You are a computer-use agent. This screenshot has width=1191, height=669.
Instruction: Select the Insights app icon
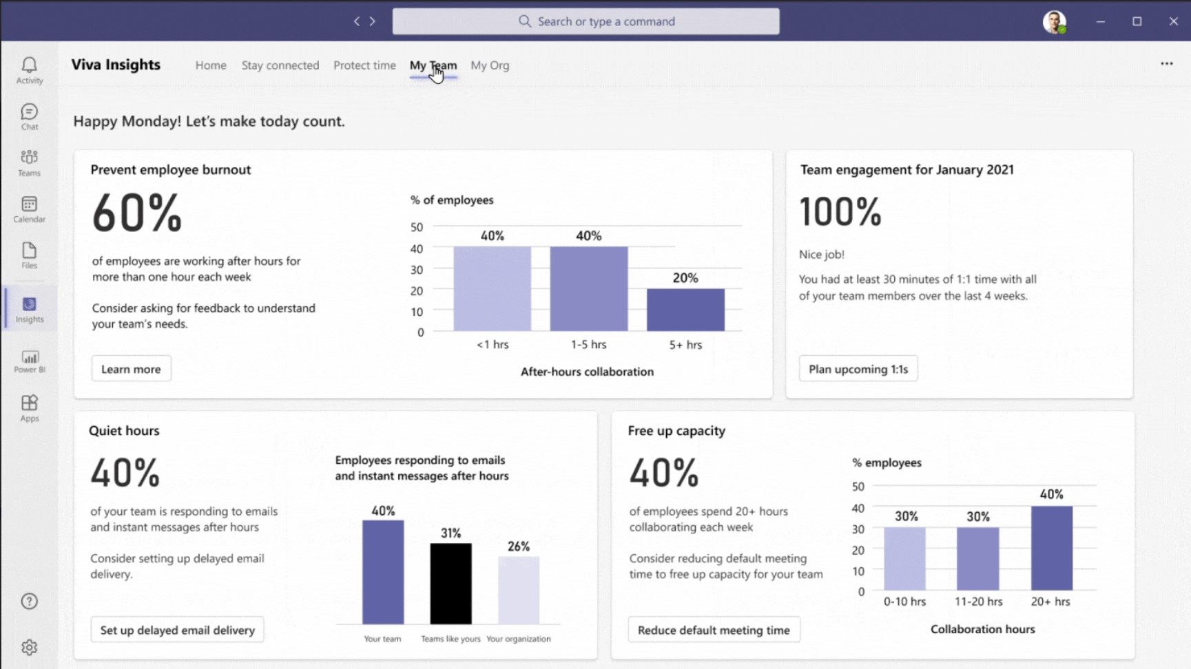point(29,309)
